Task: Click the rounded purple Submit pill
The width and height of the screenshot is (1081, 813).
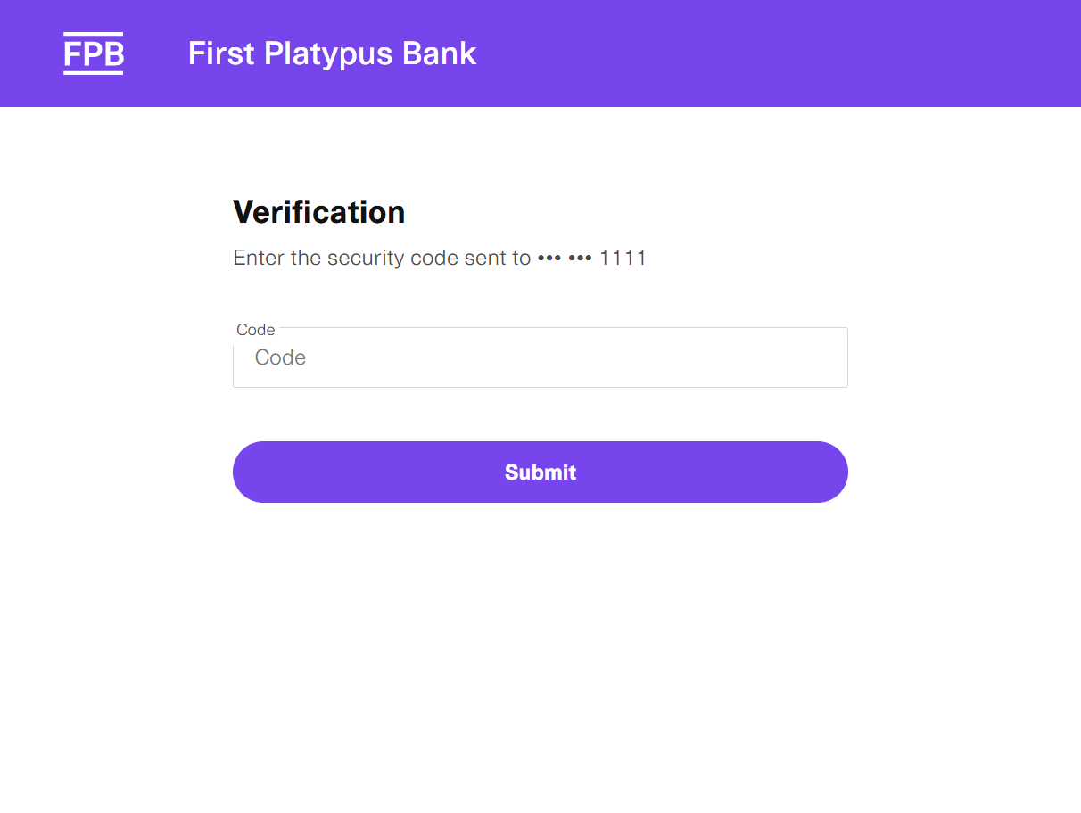Action: tap(540, 472)
